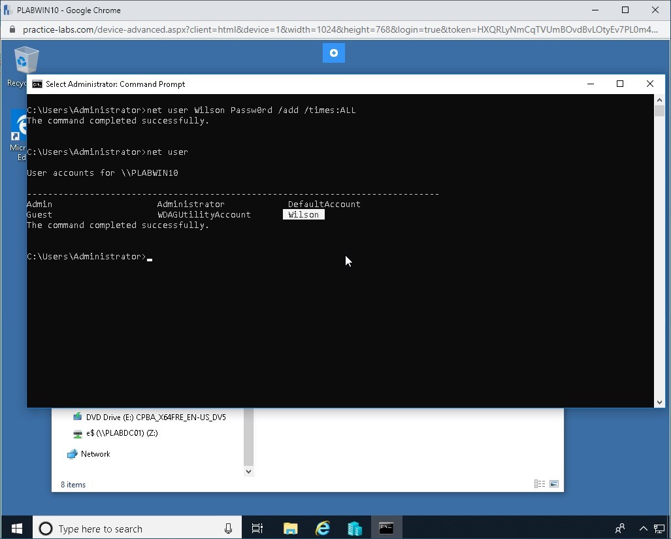Click the blue plus button atop the remote desktop

[x=333, y=53]
